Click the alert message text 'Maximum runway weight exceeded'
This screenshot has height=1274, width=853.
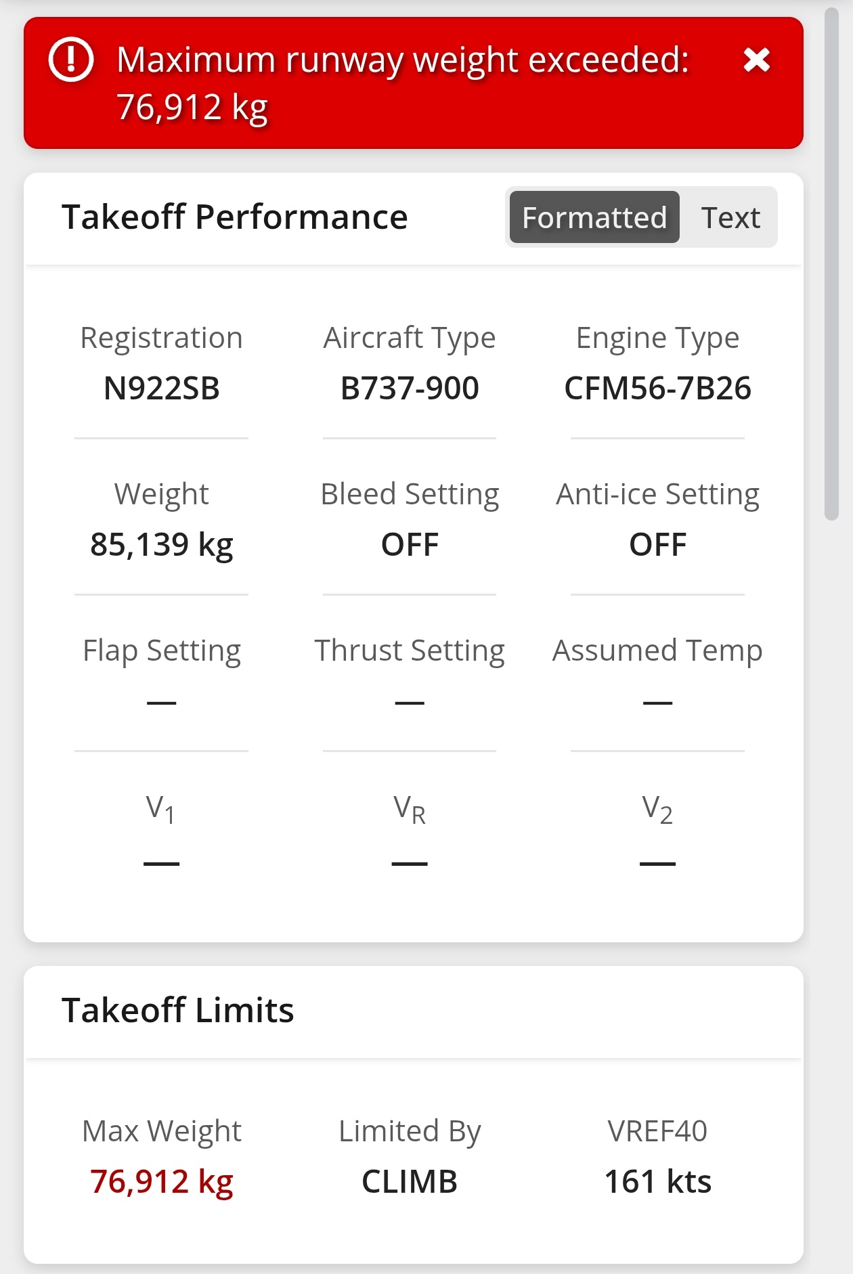point(402,60)
